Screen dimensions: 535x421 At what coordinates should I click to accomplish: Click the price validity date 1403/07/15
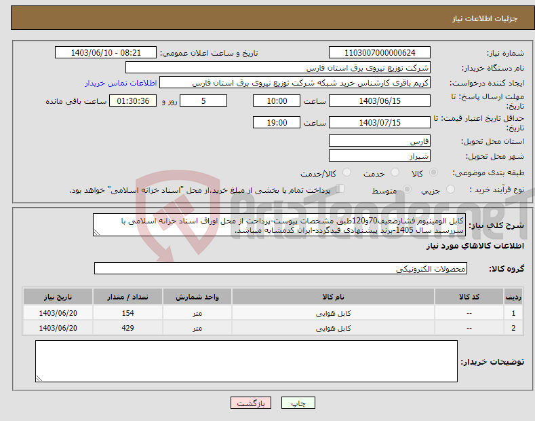(x=380, y=122)
